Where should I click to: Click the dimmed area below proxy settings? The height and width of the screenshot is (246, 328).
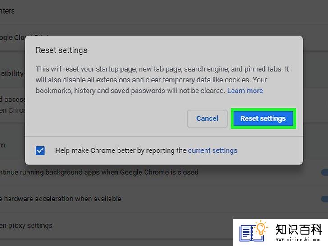(x=117, y=243)
